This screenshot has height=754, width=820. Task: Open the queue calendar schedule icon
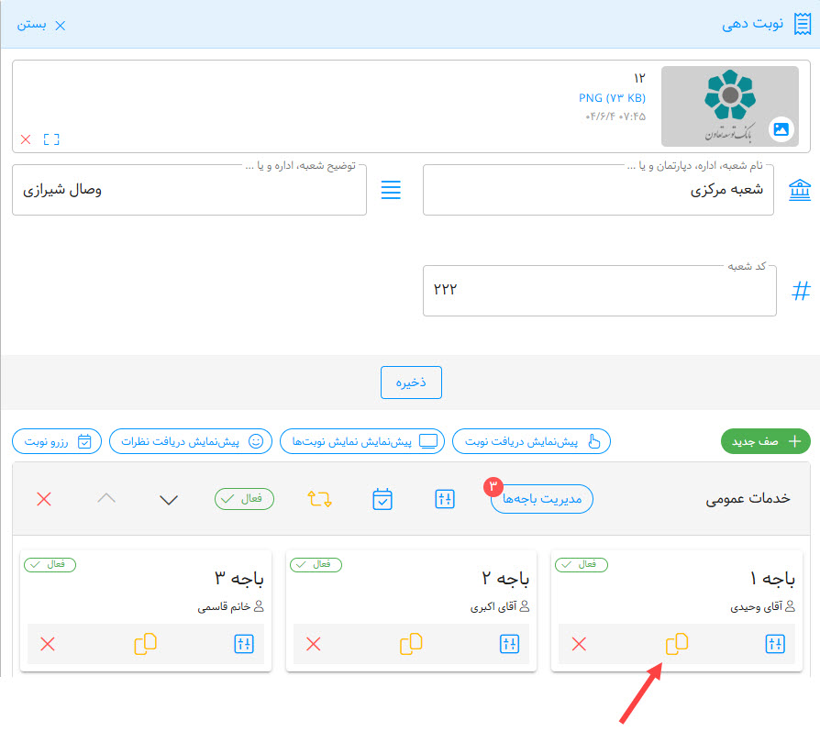click(x=382, y=499)
